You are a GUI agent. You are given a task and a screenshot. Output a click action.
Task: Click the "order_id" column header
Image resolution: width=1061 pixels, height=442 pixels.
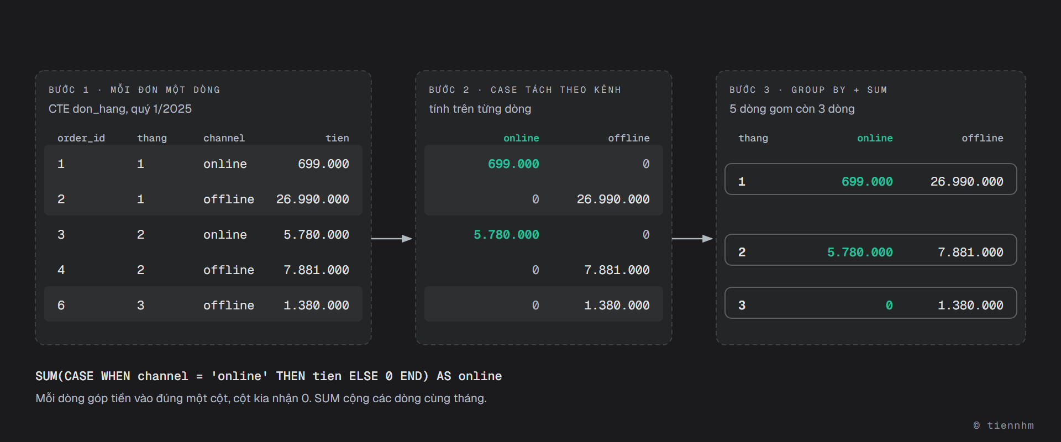pos(81,138)
